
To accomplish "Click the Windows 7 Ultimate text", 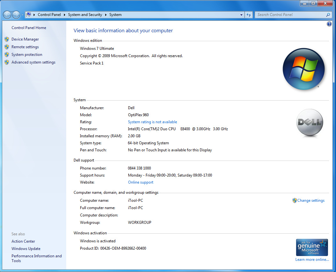I will (x=97, y=48).
